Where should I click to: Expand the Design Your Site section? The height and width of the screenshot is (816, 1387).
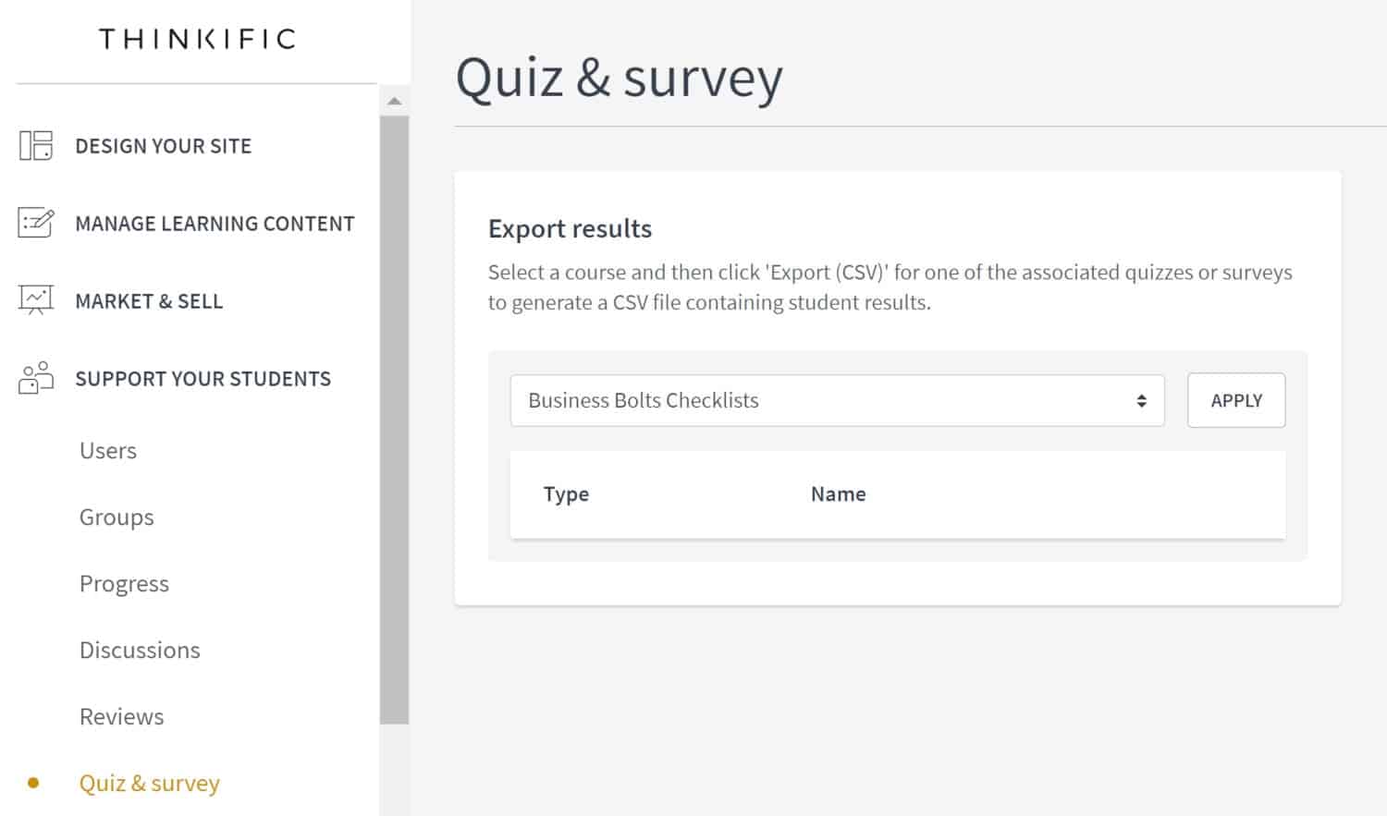pos(164,146)
